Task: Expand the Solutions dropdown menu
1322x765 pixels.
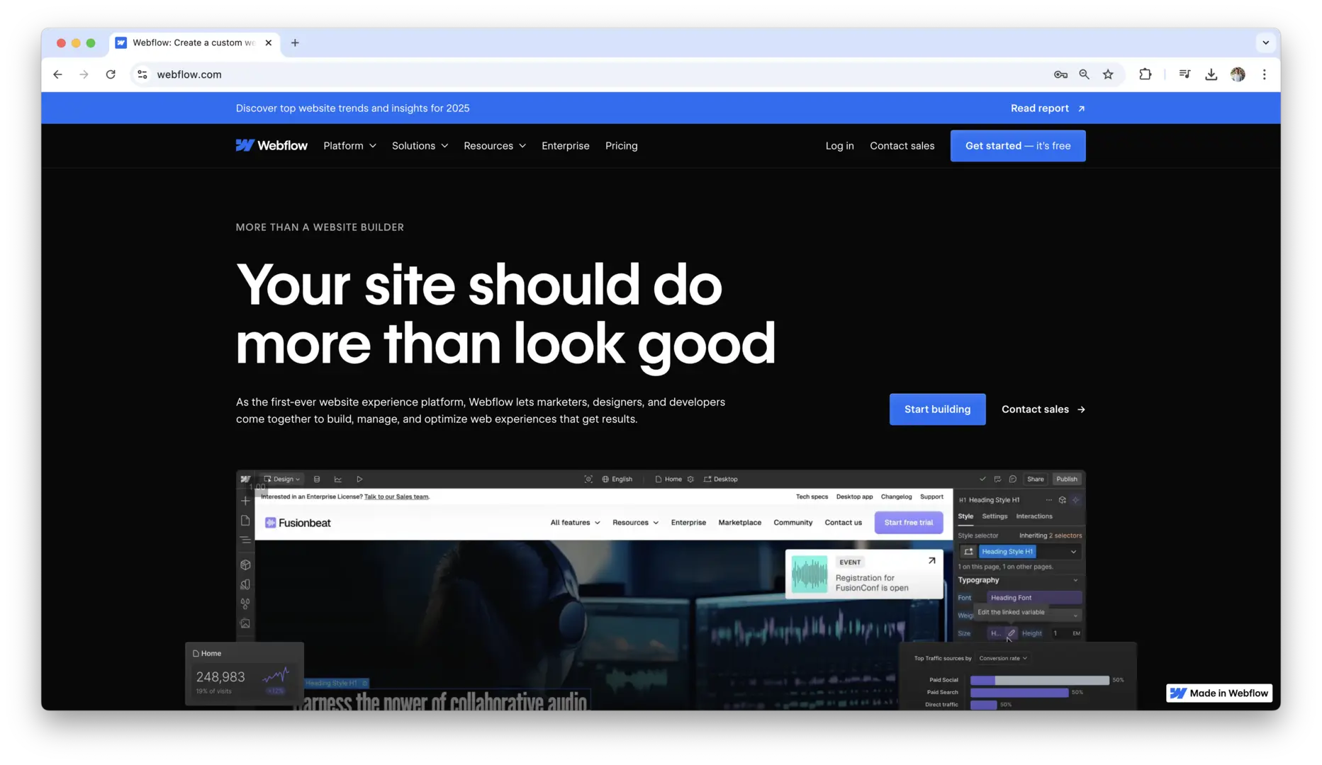Action: [x=420, y=146]
